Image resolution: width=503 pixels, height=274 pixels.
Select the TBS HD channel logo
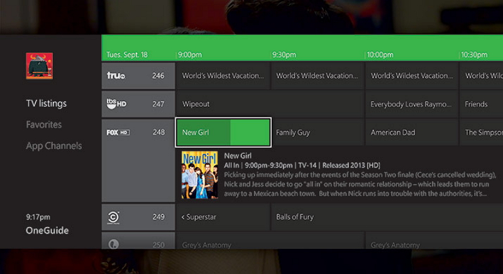[116, 104]
